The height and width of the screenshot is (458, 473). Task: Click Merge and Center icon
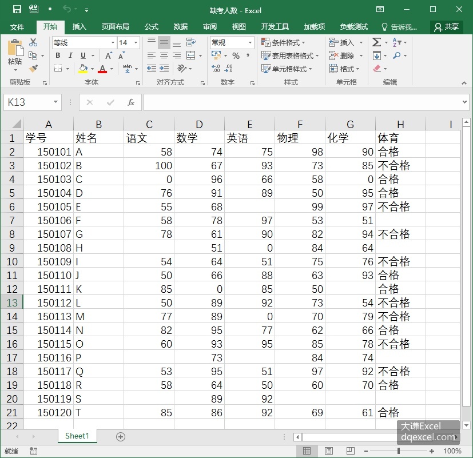[x=191, y=55]
